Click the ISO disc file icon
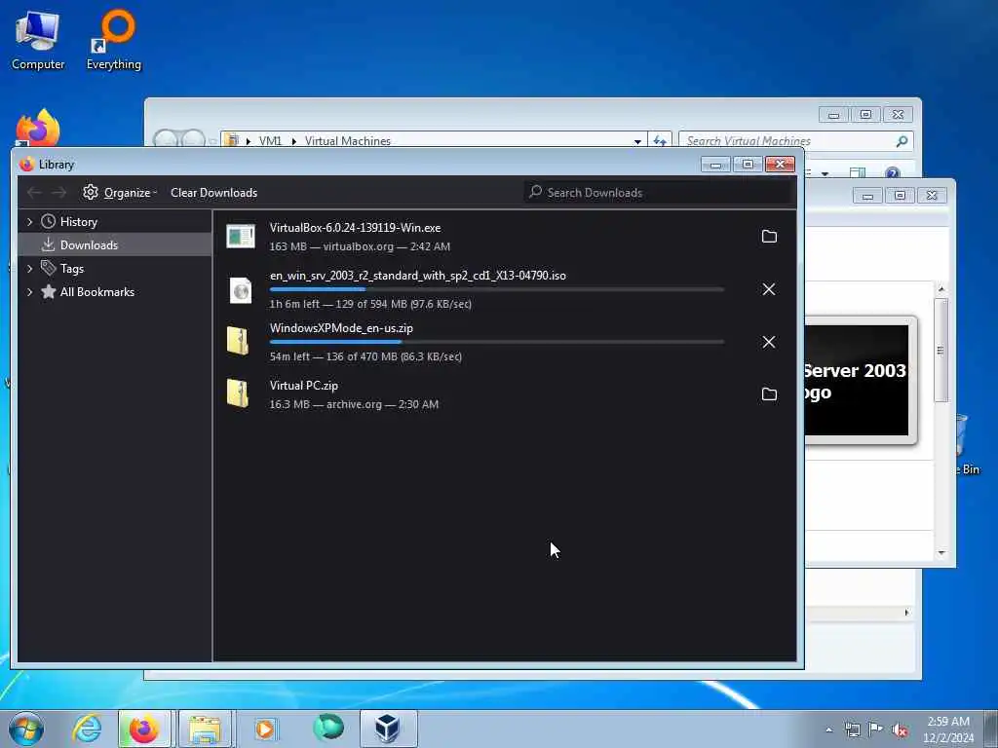 click(x=241, y=290)
